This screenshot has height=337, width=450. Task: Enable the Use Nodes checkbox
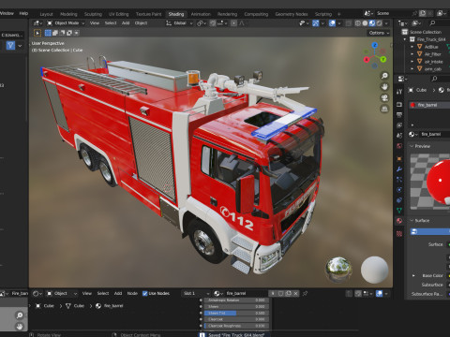pos(145,293)
